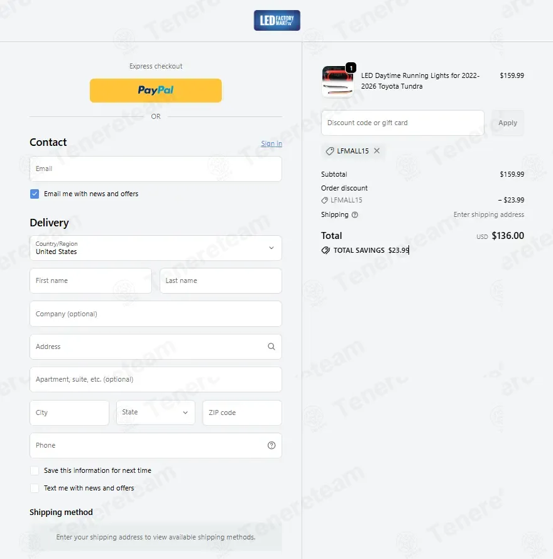This screenshot has height=559, width=553.
Task: Click the Discount code or gift card field
Action: [403, 123]
